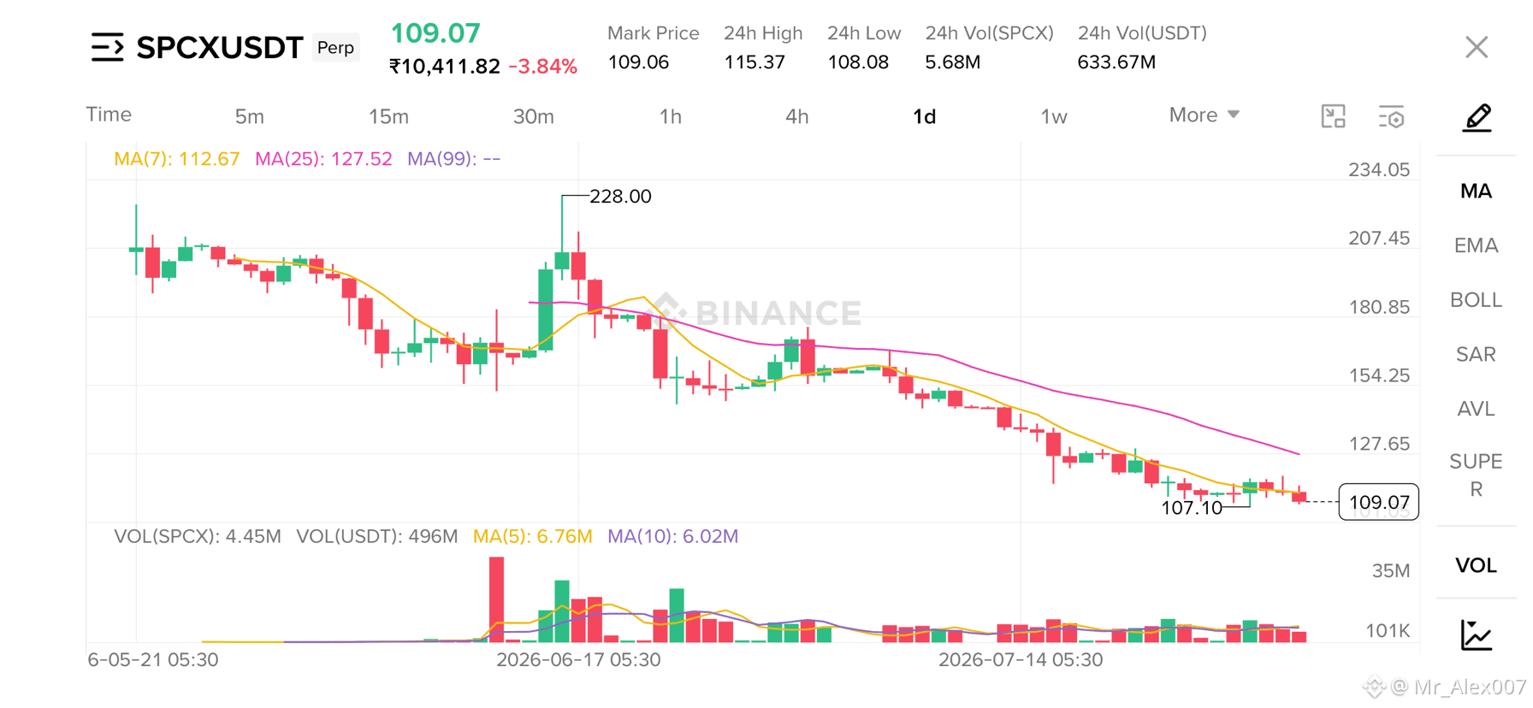
Task: Click the volume MA(10): 6.02M legend
Action: 672,537
